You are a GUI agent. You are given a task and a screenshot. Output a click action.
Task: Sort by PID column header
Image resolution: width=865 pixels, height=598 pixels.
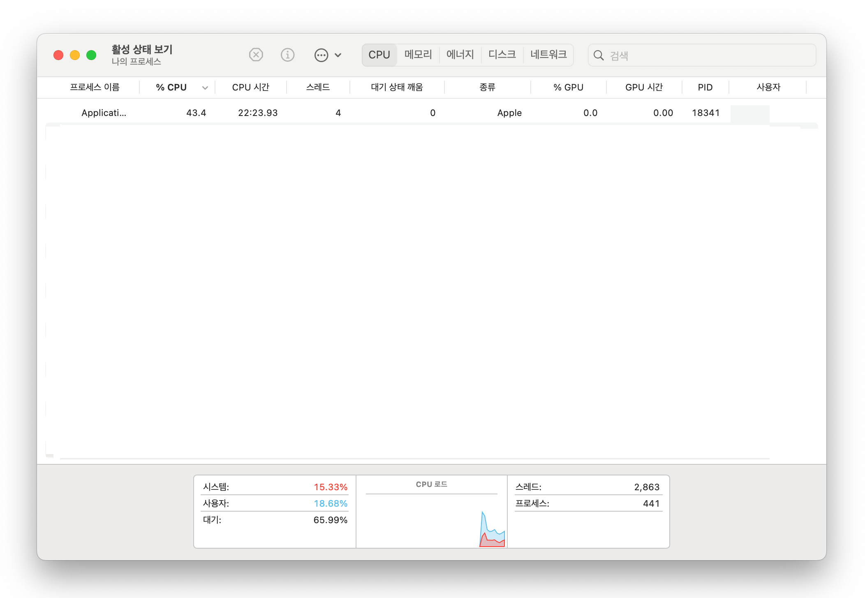pyautogui.click(x=705, y=87)
